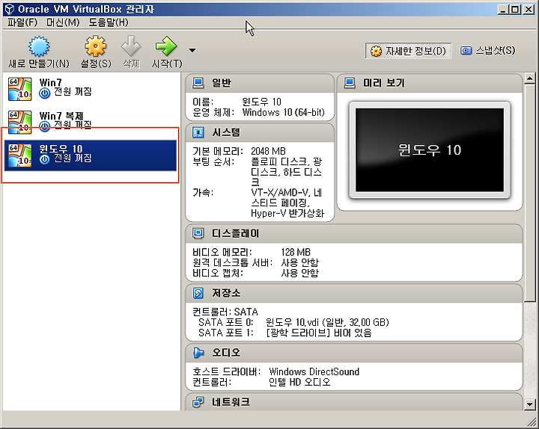This screenshot has height=429, width=539.
Task: Click 인텔 HD 오디오 controller value
Action: [299, 382]
